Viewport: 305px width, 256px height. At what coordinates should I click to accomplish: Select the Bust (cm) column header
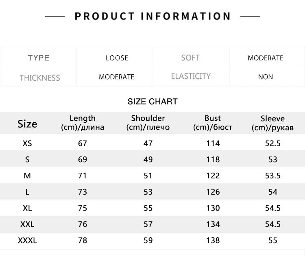213,123
